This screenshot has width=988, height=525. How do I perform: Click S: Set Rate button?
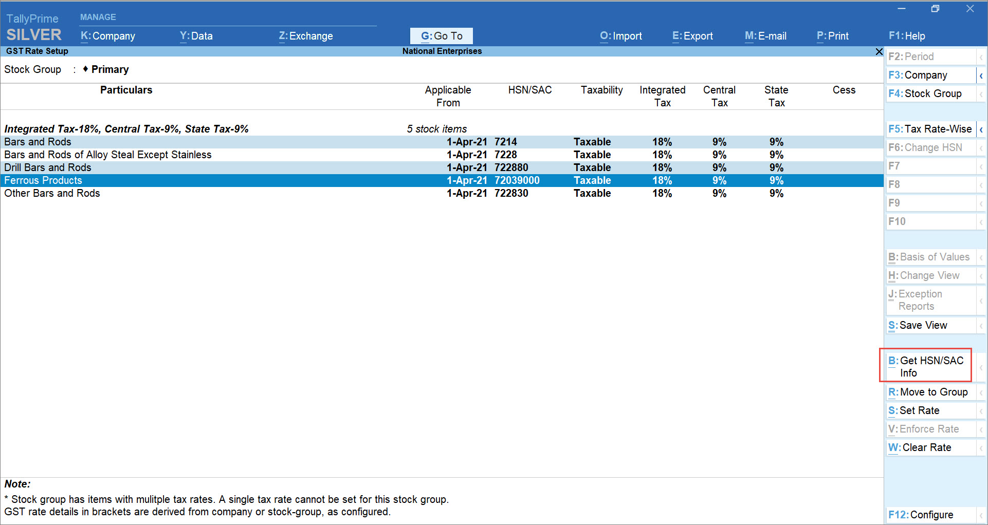[x=931, y=410]
